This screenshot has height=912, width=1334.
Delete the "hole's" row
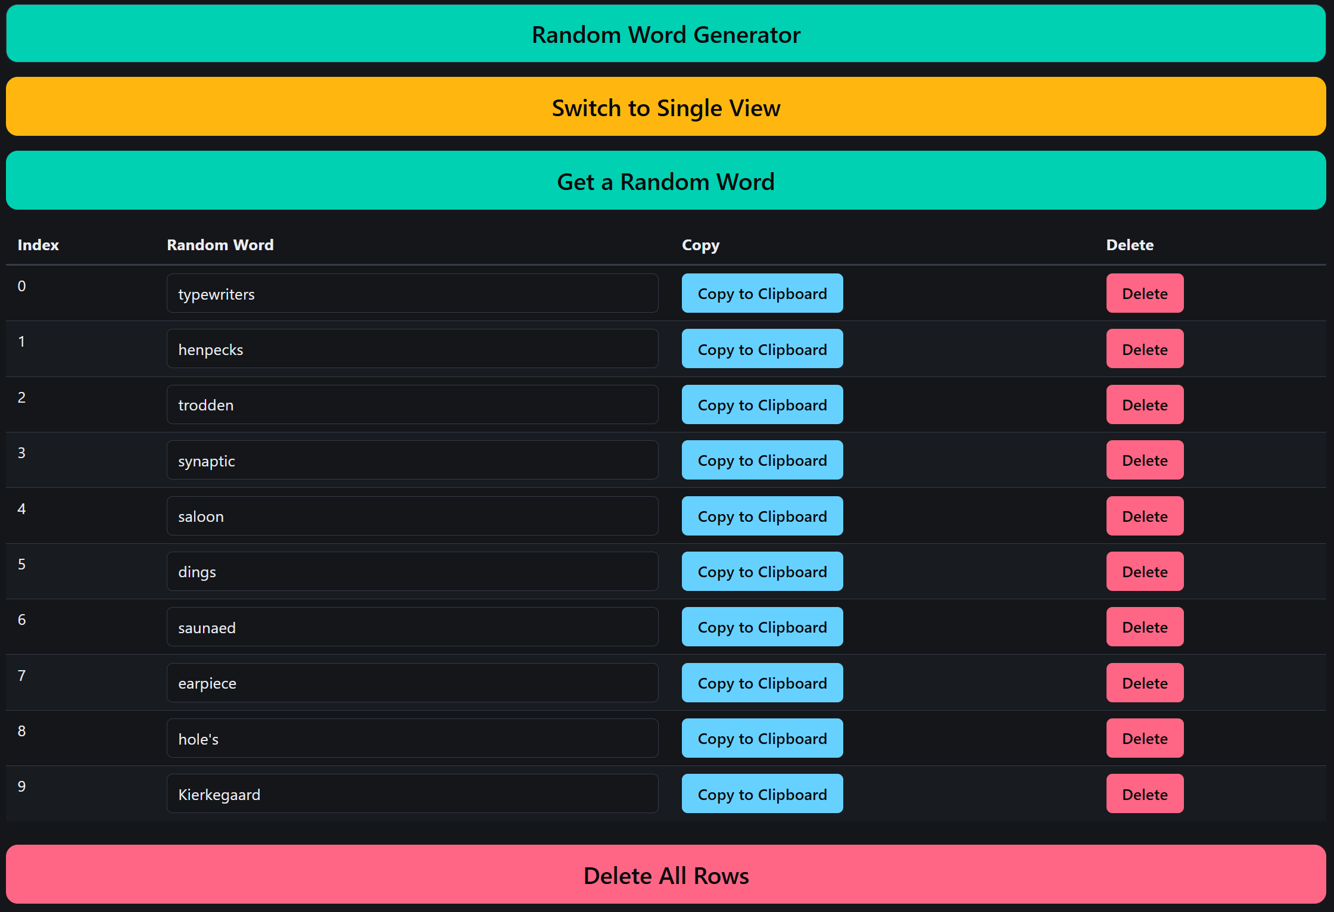click(x=1144, y=739)
